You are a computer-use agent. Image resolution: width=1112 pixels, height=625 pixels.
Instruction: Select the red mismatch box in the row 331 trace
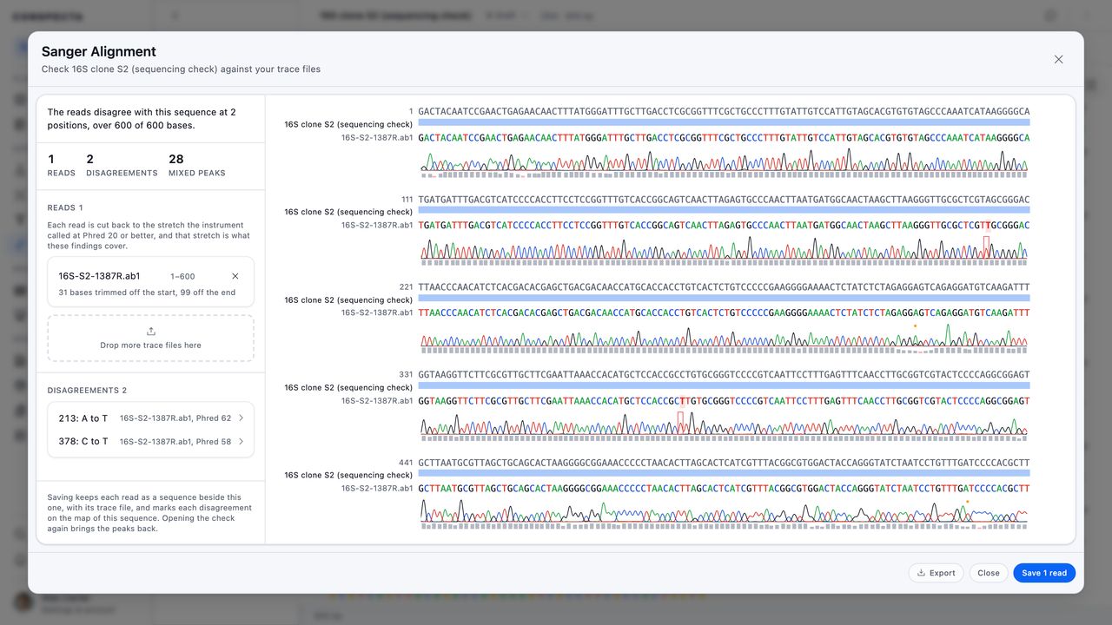click(x=681, y=423)
